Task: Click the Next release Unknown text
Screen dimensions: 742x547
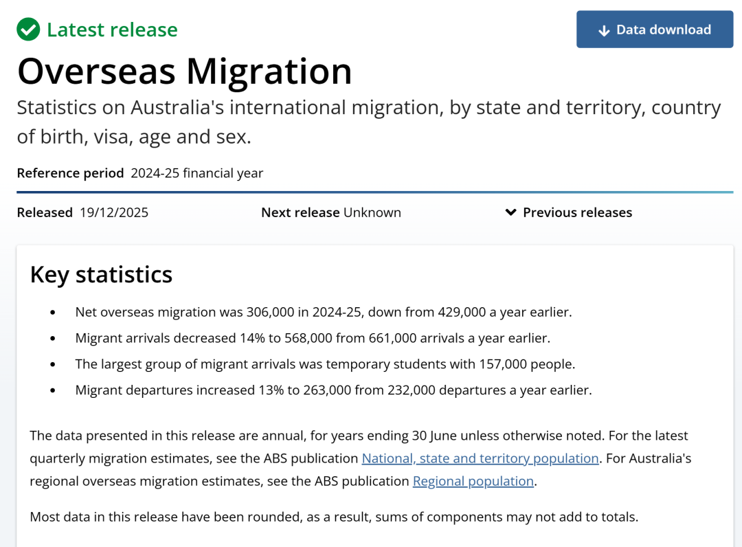Action: [x=330, y=212]
